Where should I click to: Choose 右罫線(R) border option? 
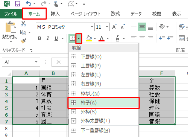tap(104, 84)
